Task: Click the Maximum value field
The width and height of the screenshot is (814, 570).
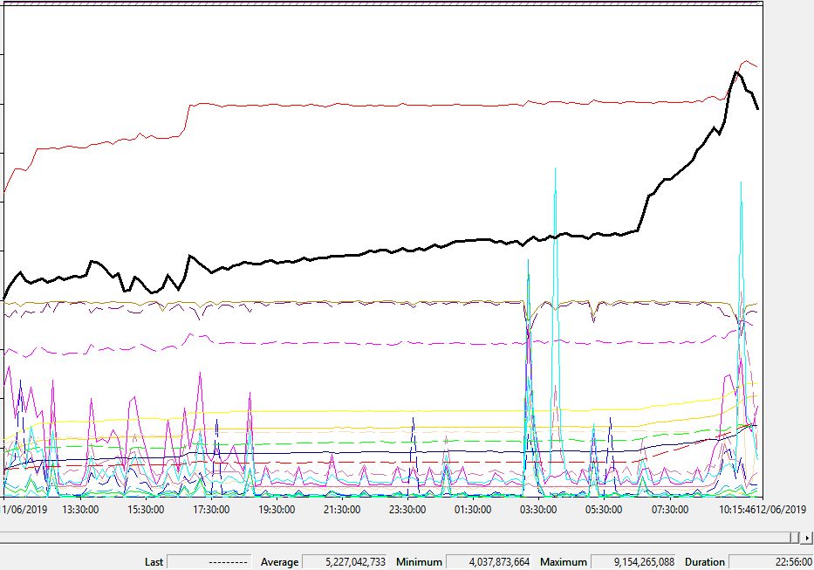Action: point(634,562)
